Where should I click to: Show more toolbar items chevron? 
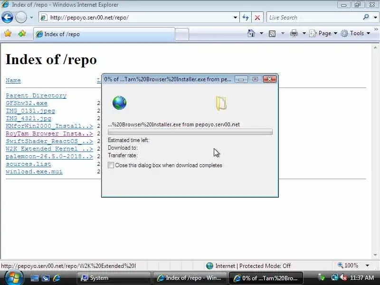[x=376, y=29]
